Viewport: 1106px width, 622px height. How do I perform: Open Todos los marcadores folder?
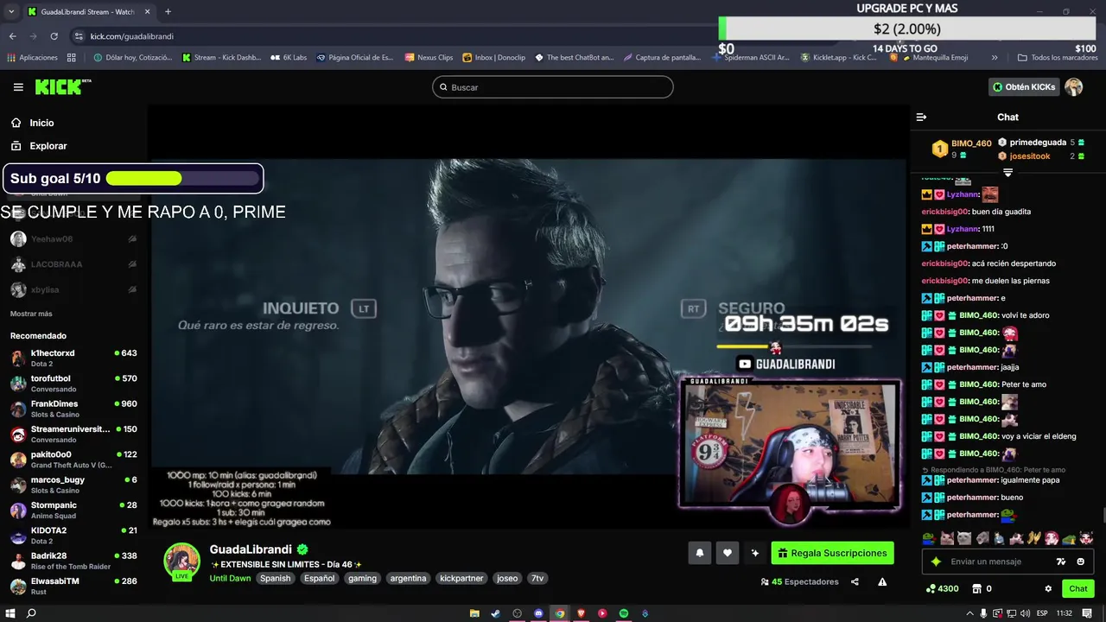tap(1058, 58)
